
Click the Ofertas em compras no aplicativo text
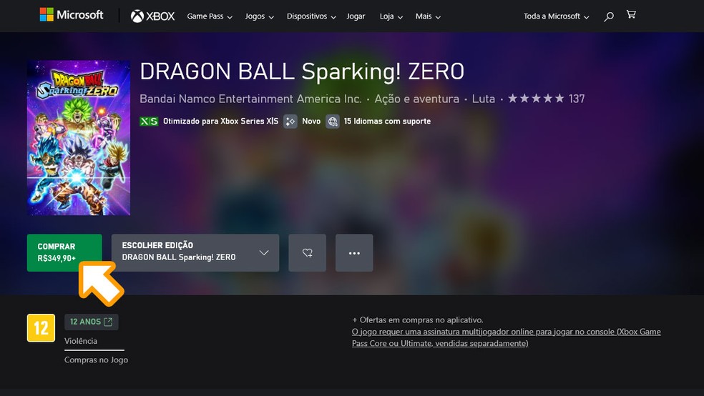418,320
